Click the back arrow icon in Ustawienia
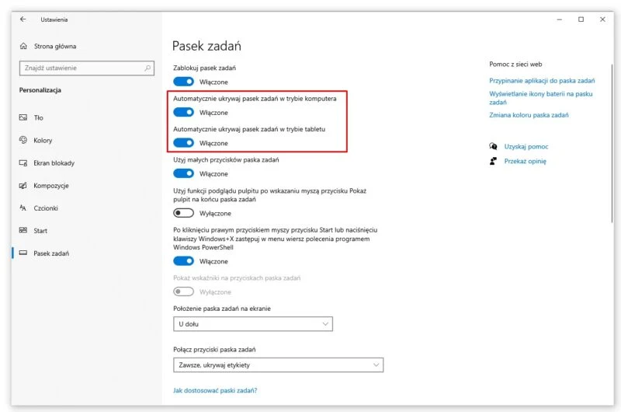 pyautogui.click(x=23, y=19)
